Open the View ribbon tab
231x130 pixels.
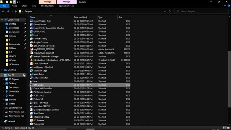coord(34,6)
